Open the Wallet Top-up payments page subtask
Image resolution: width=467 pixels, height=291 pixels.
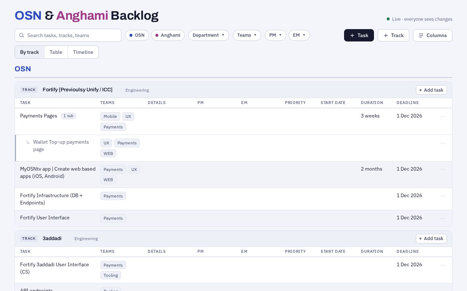[61, 145]
